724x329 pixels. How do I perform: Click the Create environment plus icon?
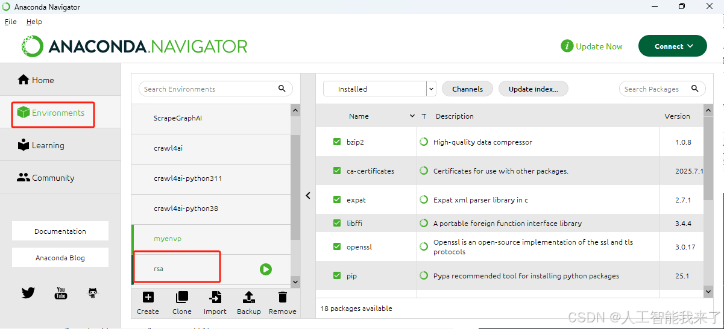pyautogui.click(x=148, y=297)
